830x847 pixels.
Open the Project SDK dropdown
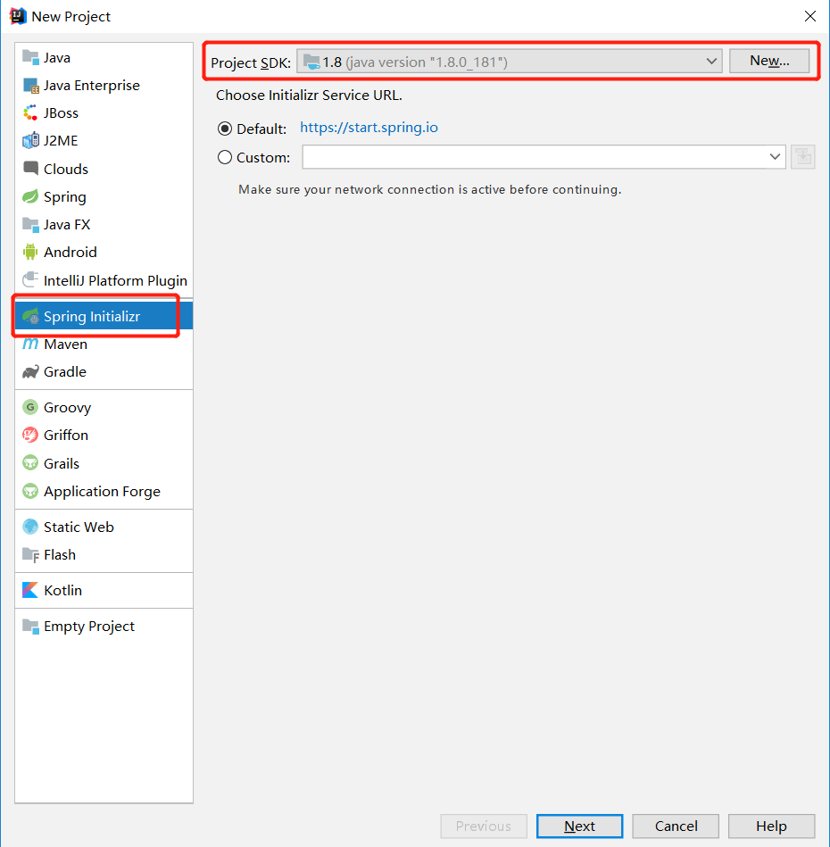tap(510, 62)
